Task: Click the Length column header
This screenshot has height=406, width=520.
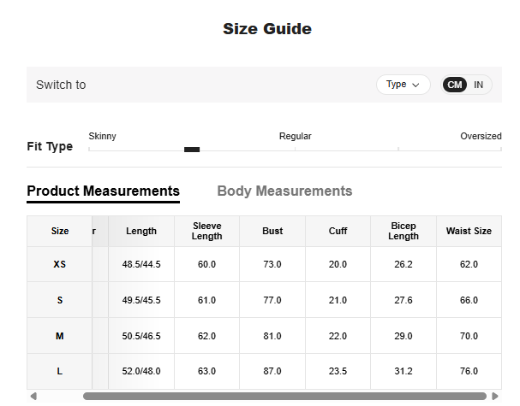Action: 141,231
